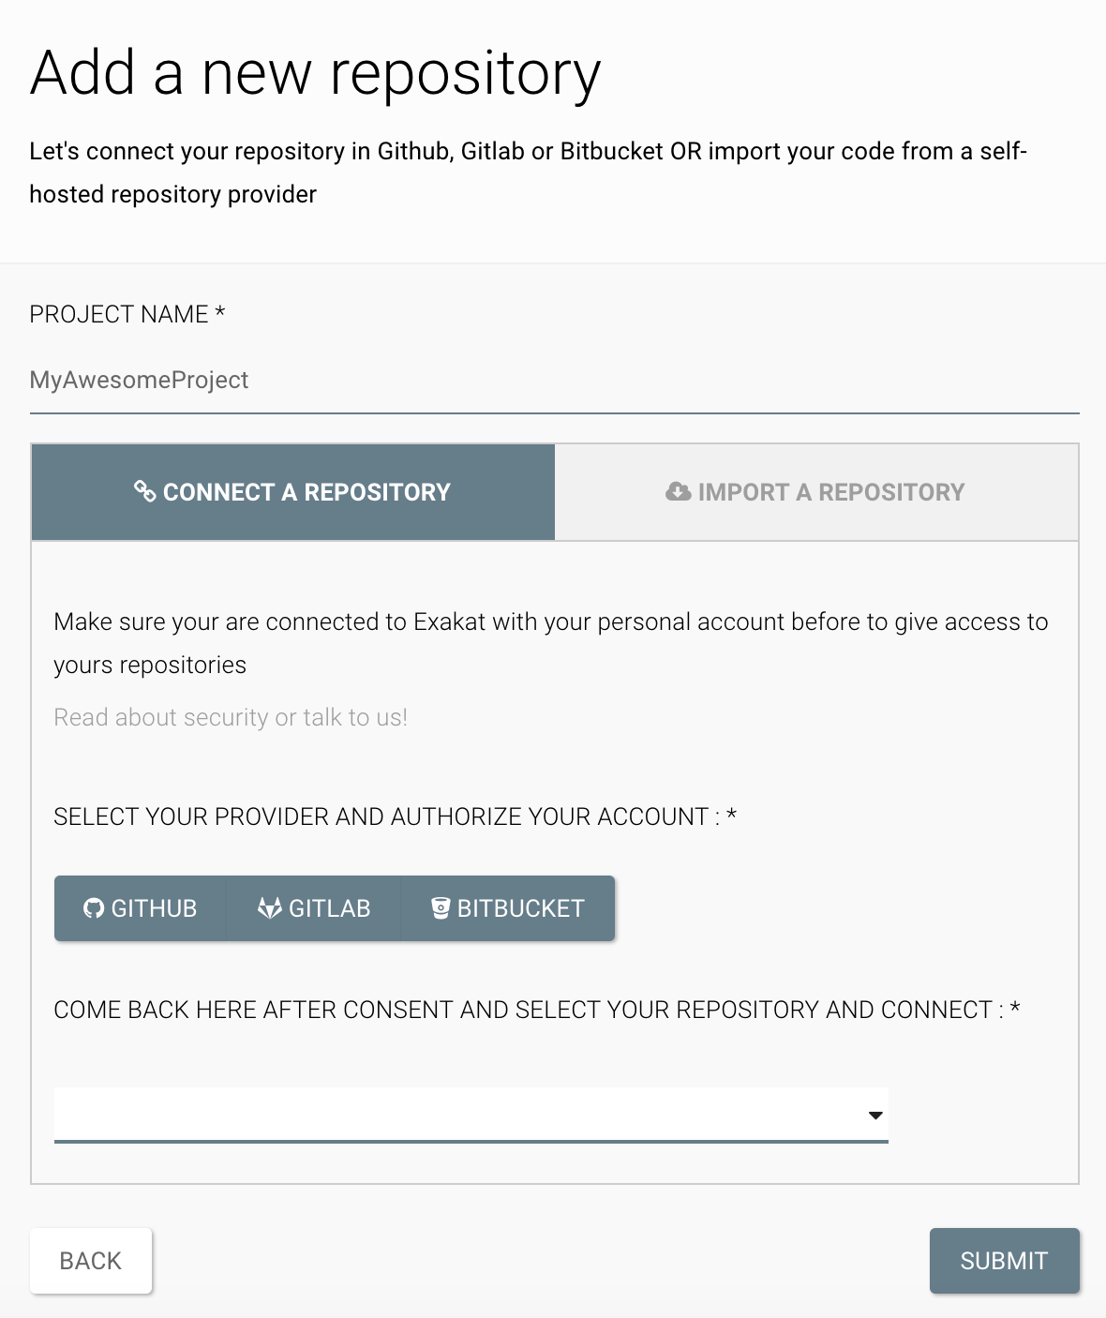Click the chain link icon on Connect tab

[x=144, y=491]
